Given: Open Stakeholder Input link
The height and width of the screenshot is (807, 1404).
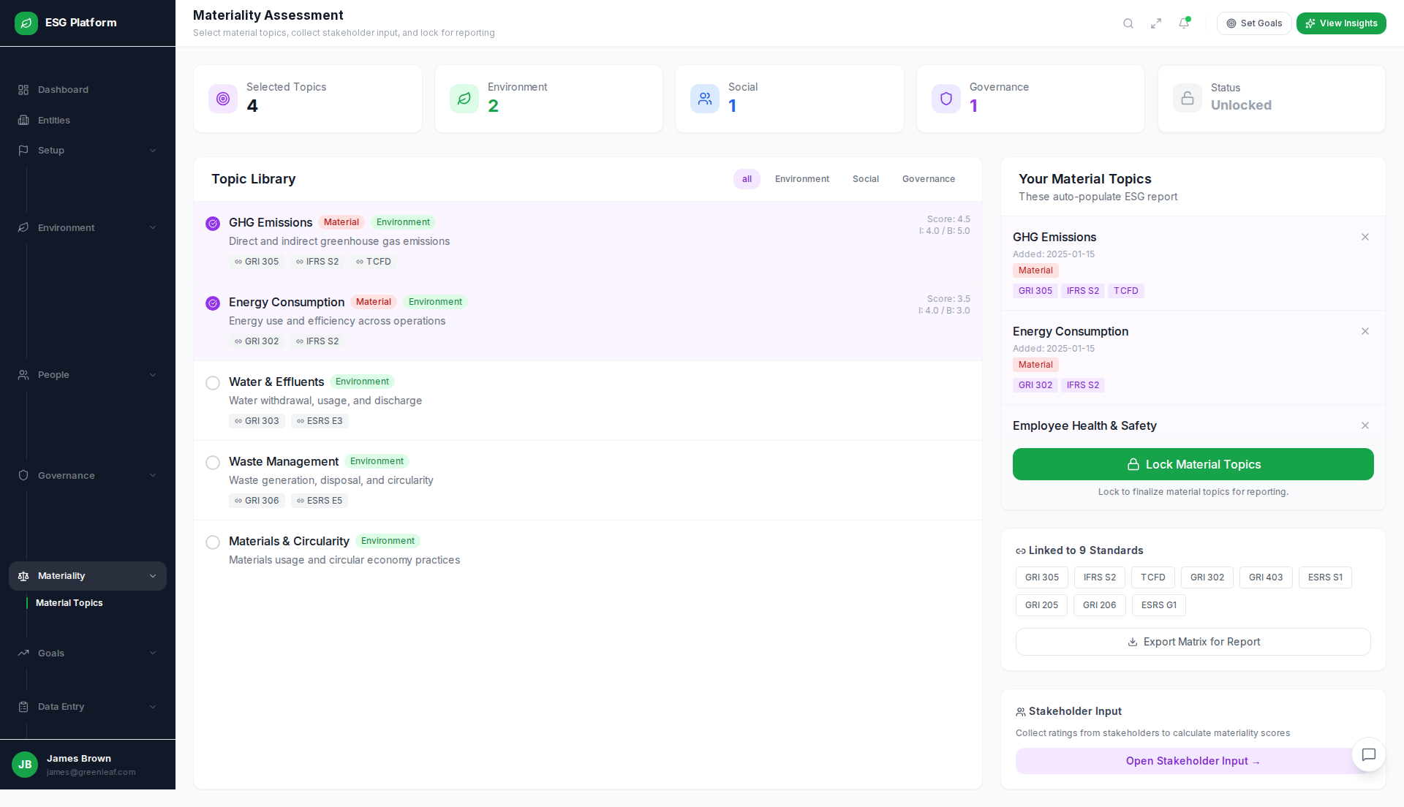Looking at the screenshot, I should 1193,761.
